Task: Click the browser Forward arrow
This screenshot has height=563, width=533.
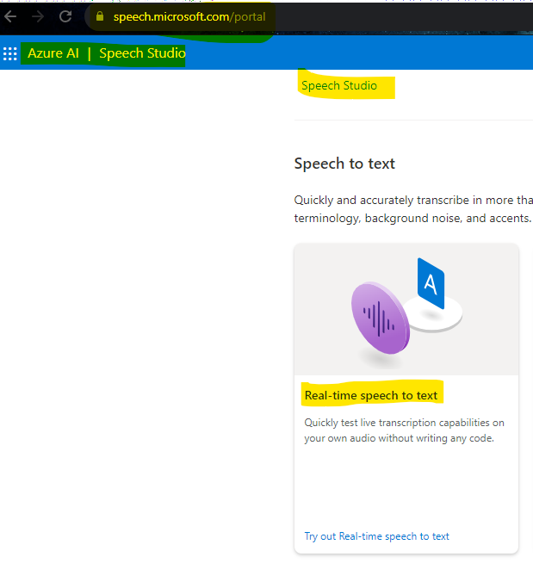Action: coord(38,16)
